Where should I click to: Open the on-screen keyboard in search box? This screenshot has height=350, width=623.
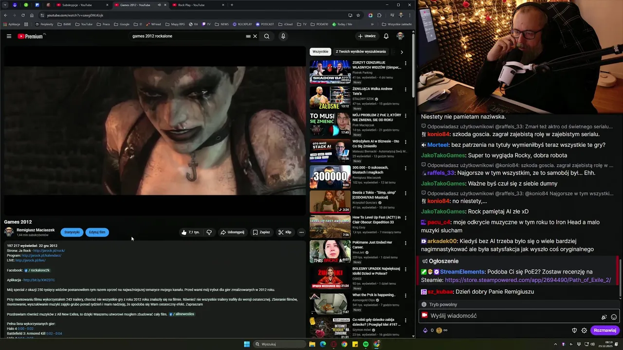coord(248,36)
